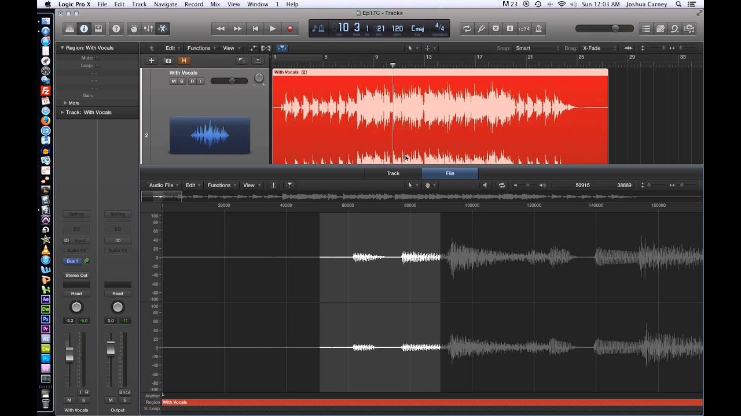Click the Fast Forward transport button
Viewport: 741px width, 416px height.
click(237, 28)
